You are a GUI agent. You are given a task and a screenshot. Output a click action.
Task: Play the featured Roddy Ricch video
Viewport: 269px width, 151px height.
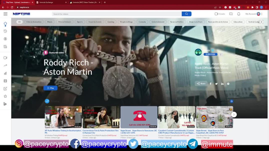(50, 88)
